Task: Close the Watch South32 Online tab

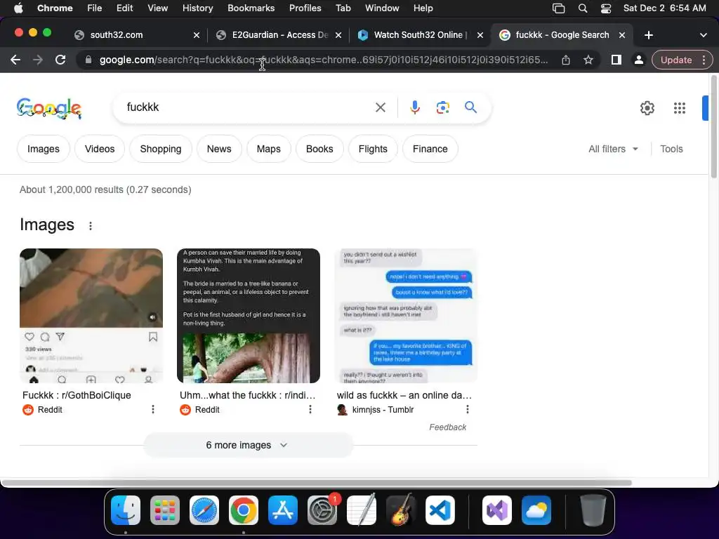Action: point(480,35)
